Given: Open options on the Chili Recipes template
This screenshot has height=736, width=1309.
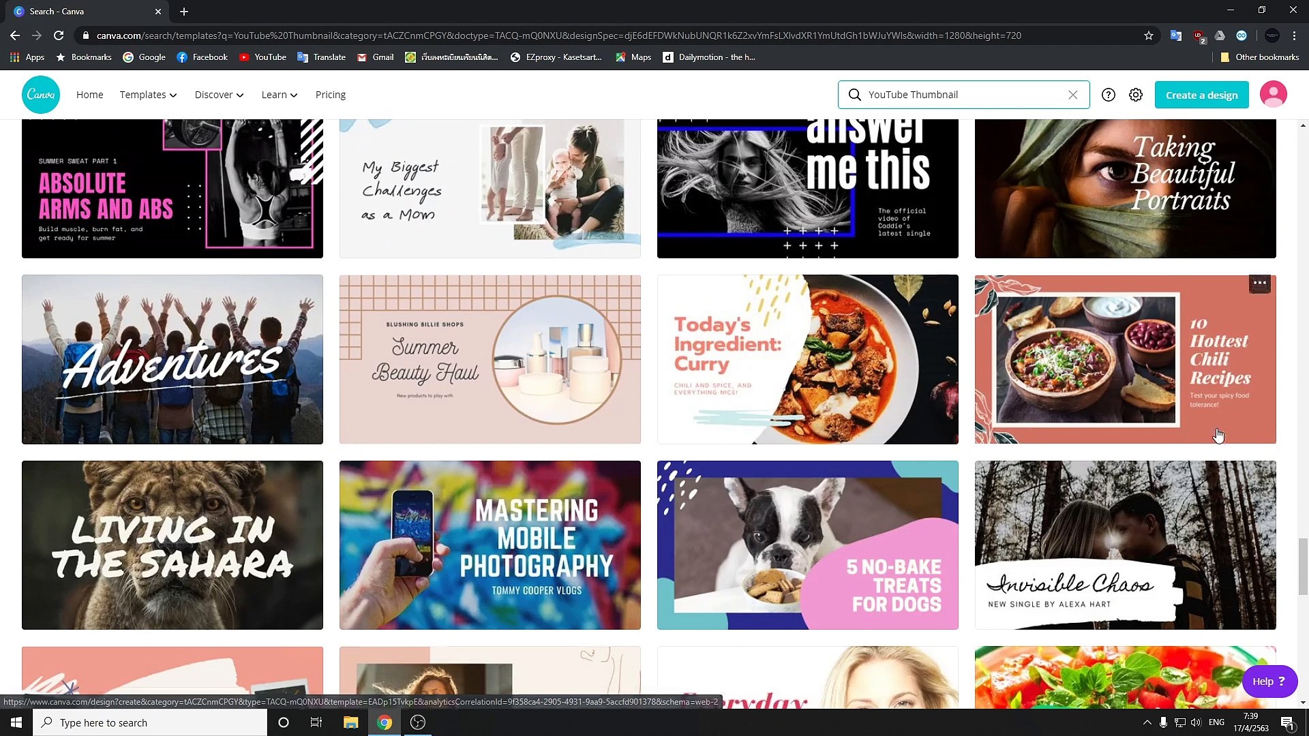Looking at the screenshot, I should (1259, 283).
